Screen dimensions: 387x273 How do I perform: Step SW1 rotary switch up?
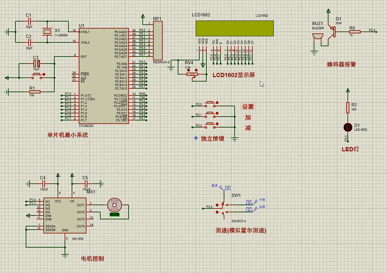217,205
